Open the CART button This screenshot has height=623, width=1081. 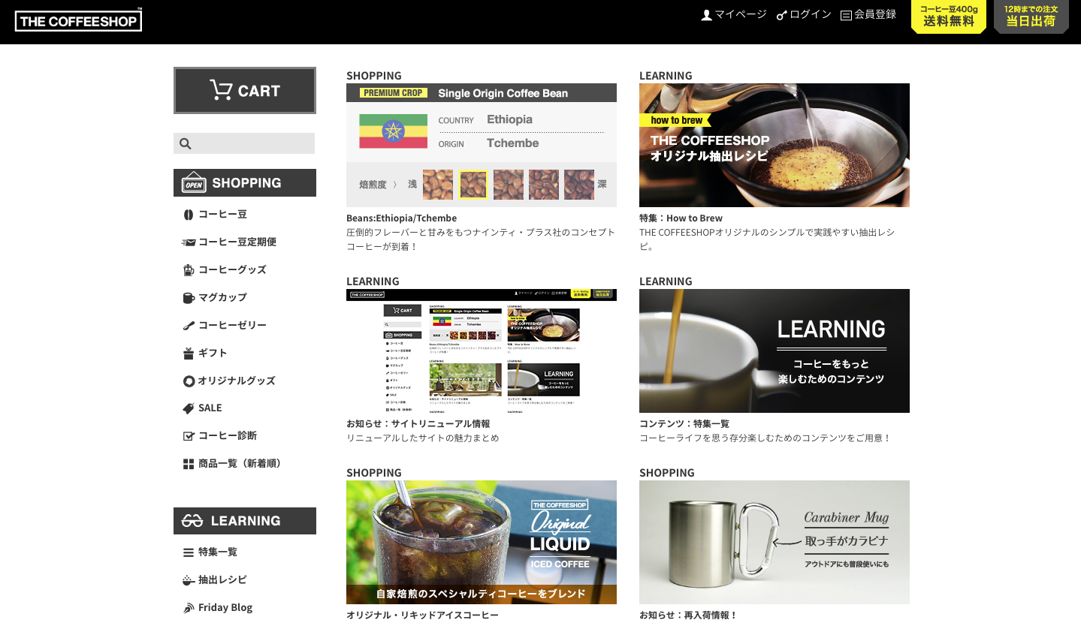pos(245,91)
